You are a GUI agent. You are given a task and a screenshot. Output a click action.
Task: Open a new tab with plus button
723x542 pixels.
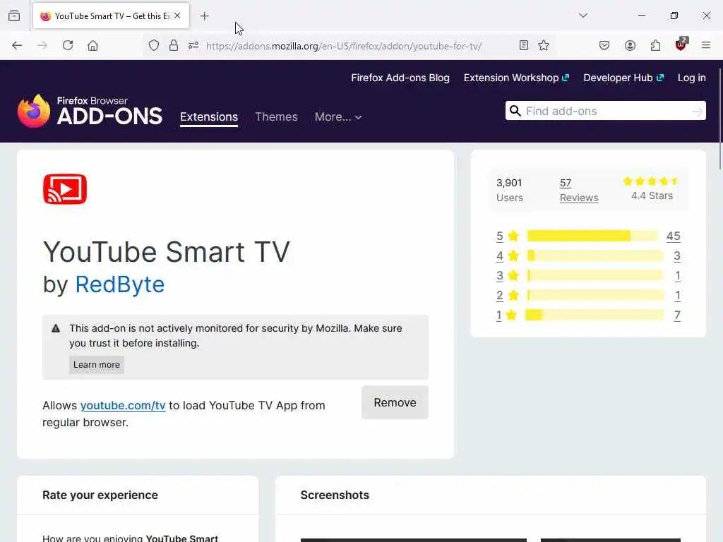click(x=205, y=16)
